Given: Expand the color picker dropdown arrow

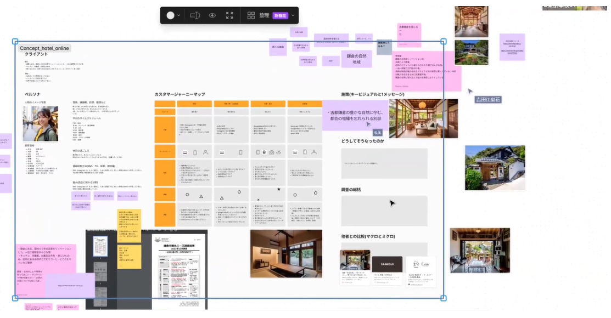Looking at the screenshot, I should point(179,15).
